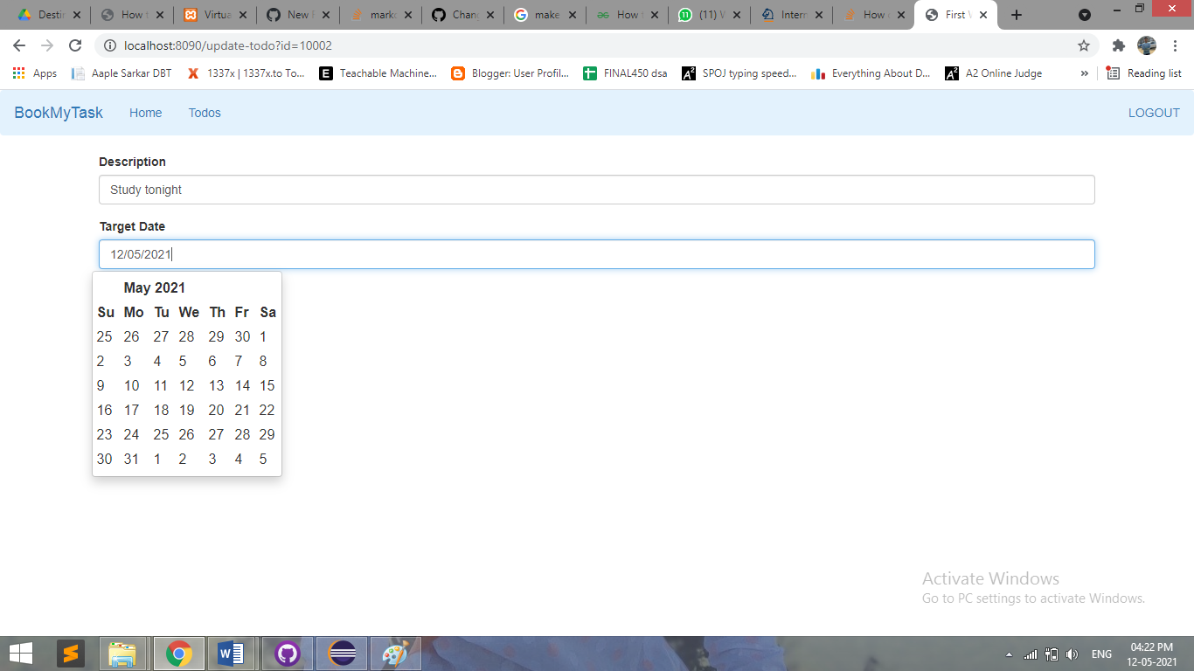Image resolution: width=1194 pixels, height=671 pixels.
Task: Open the taskbar clock and date
Action: coord(1152,654)
